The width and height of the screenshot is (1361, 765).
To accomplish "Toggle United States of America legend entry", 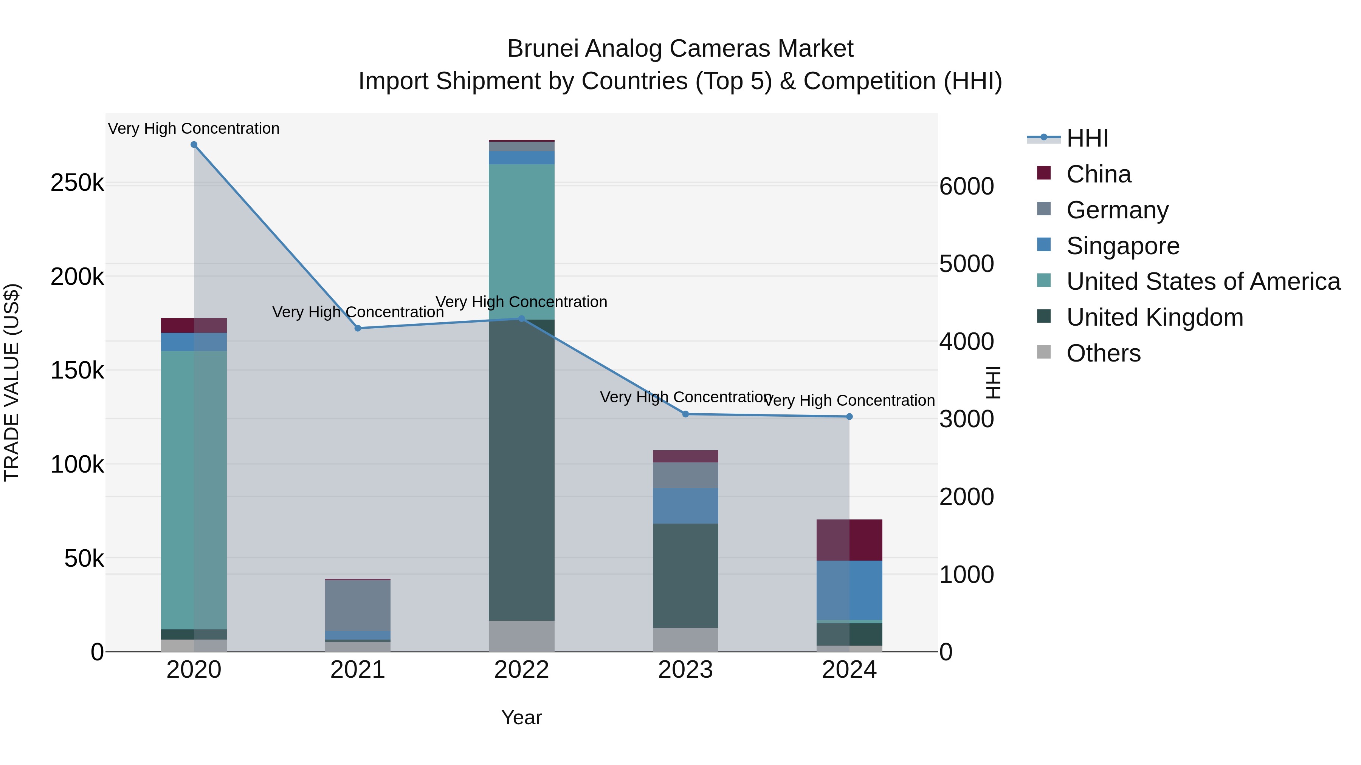I will point(1188,281).
